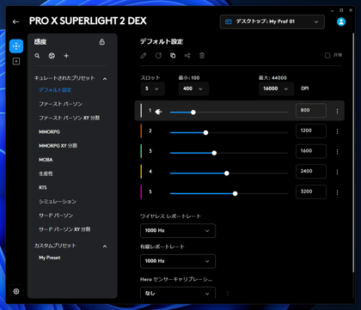
Task: Open the assignments sidebar icon
Action: (16, 61)
